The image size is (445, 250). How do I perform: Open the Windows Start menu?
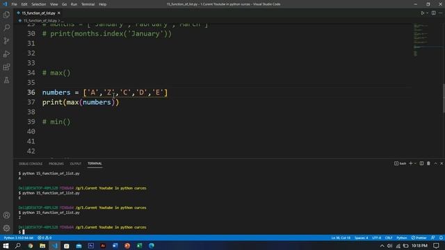pos(6,245)
